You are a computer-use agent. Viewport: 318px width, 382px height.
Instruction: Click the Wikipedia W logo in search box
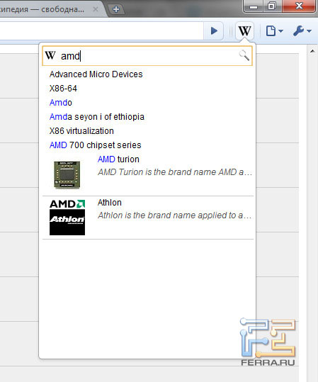coord(50,55)
